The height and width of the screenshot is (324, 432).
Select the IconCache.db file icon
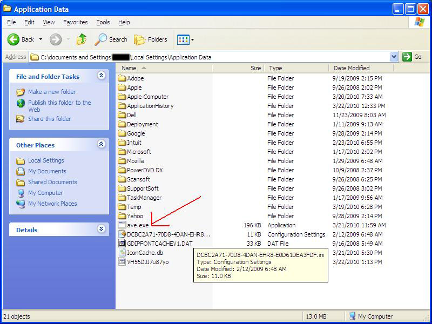coord(122,253)
